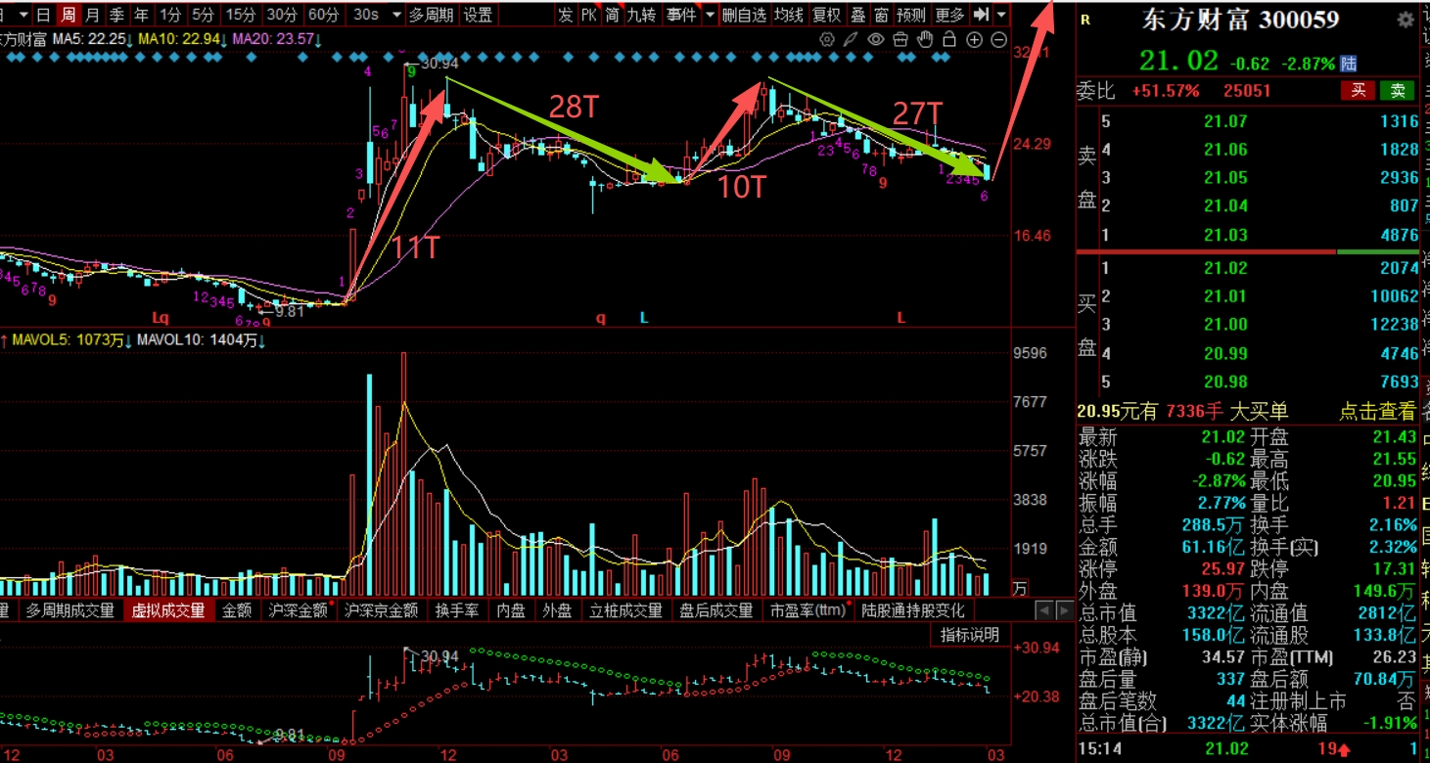
Task: Toggle the eye visibility icon above the chart
Action: (x=875, y=39)
